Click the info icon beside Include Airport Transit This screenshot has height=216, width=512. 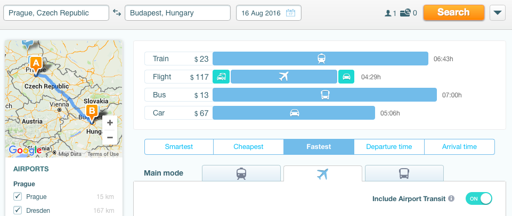(x=451, y=198)
